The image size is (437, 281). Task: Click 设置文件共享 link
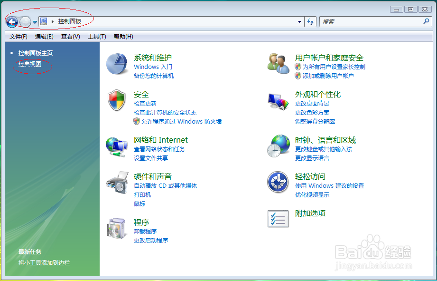(151, 158)
